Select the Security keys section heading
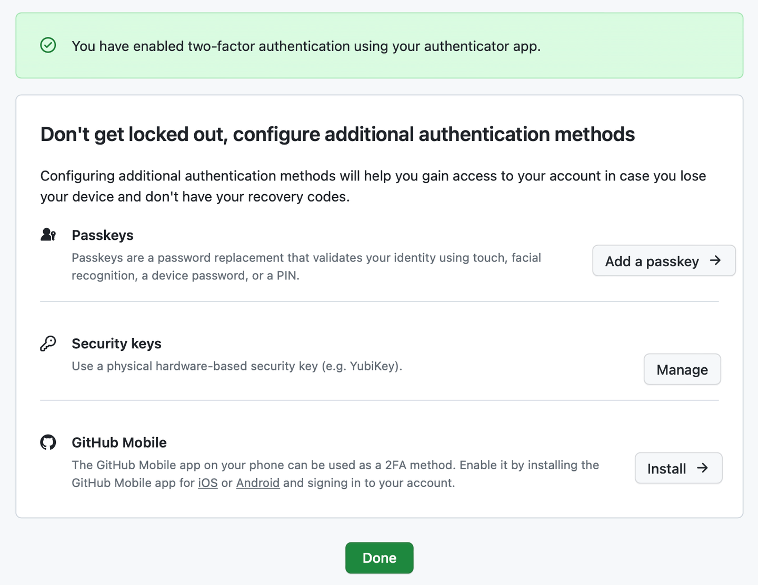758x585 pixels. (116, 344)
